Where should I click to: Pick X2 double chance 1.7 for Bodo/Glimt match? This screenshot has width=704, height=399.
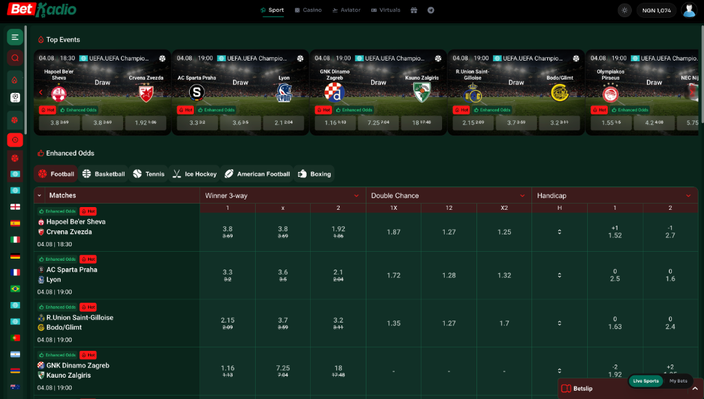point(504,323)
